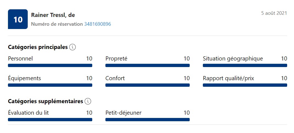Click the blue overall score 10 badge
This screenshot has width=294, height=133.
(x=18, y=19)
